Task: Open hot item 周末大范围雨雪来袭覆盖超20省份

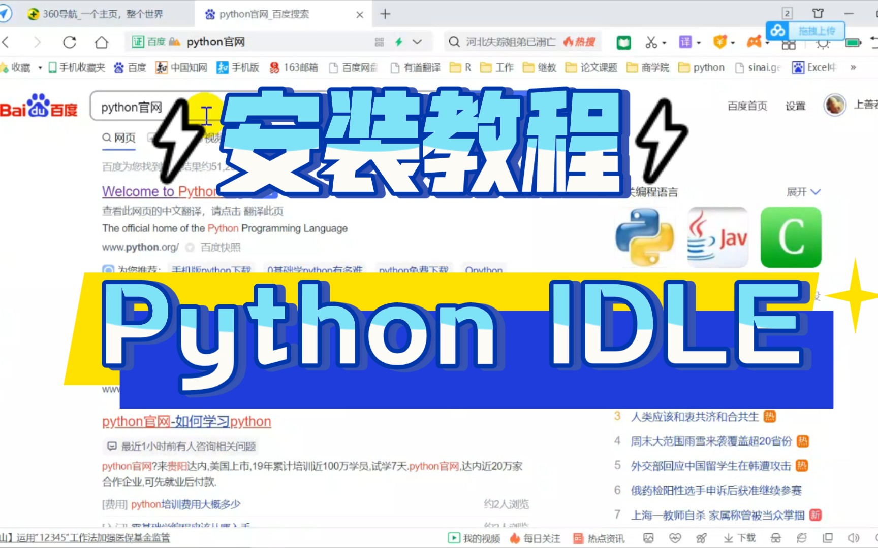Action: coord(711,441)
